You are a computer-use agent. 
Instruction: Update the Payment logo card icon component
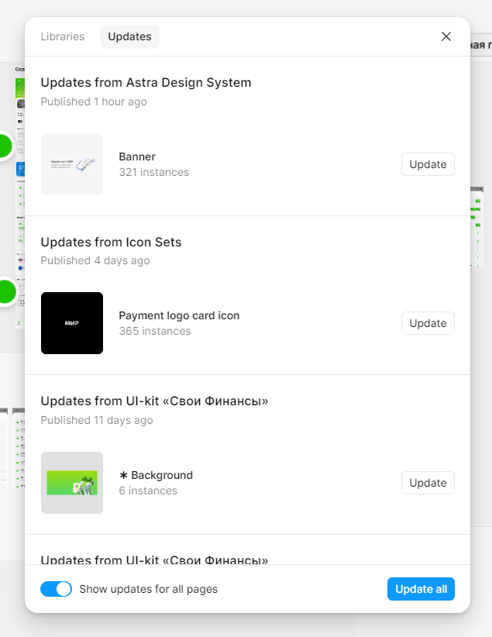coord(428,323)
